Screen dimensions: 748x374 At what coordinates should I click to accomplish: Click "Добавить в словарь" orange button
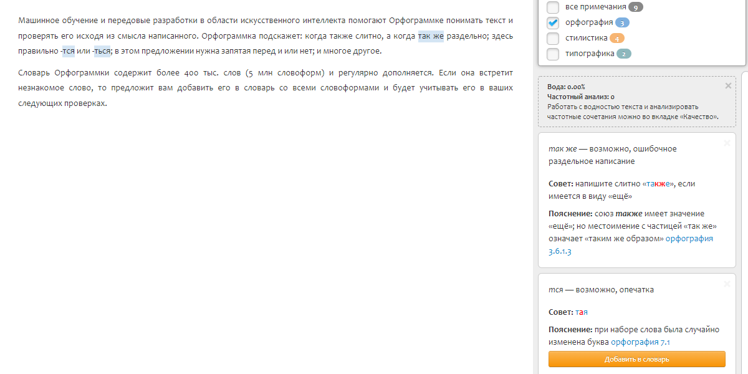point(637,359)
